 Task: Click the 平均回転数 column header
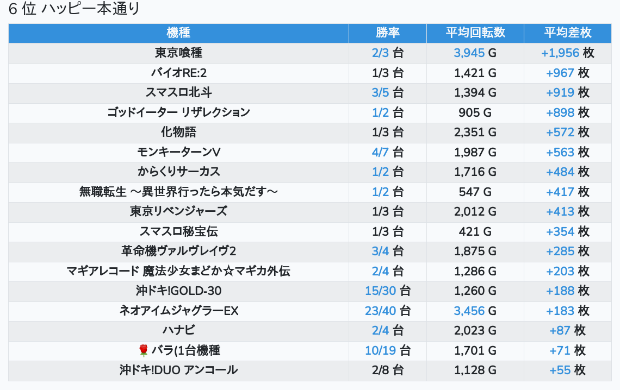pos(475,33)
